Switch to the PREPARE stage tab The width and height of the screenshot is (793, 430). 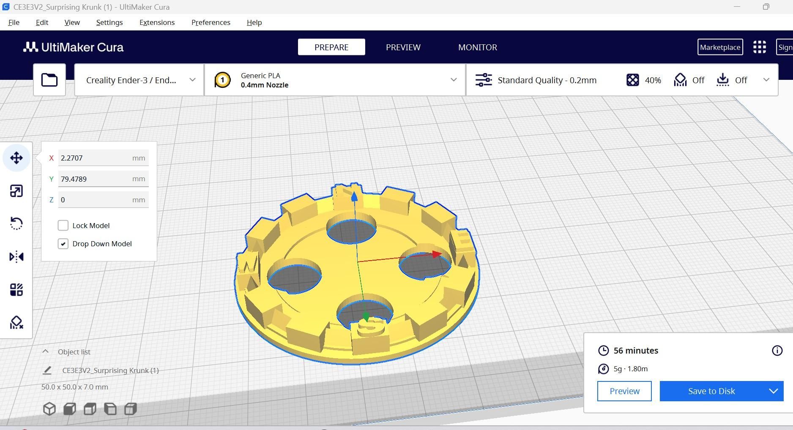tap(331, 47)
